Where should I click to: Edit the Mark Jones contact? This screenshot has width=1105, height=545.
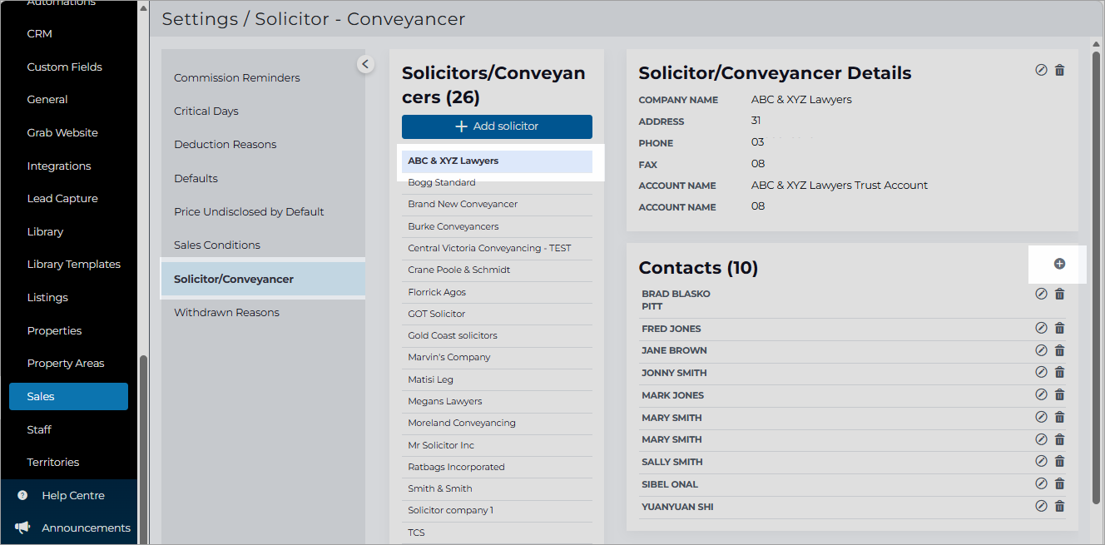point(1041,395)
